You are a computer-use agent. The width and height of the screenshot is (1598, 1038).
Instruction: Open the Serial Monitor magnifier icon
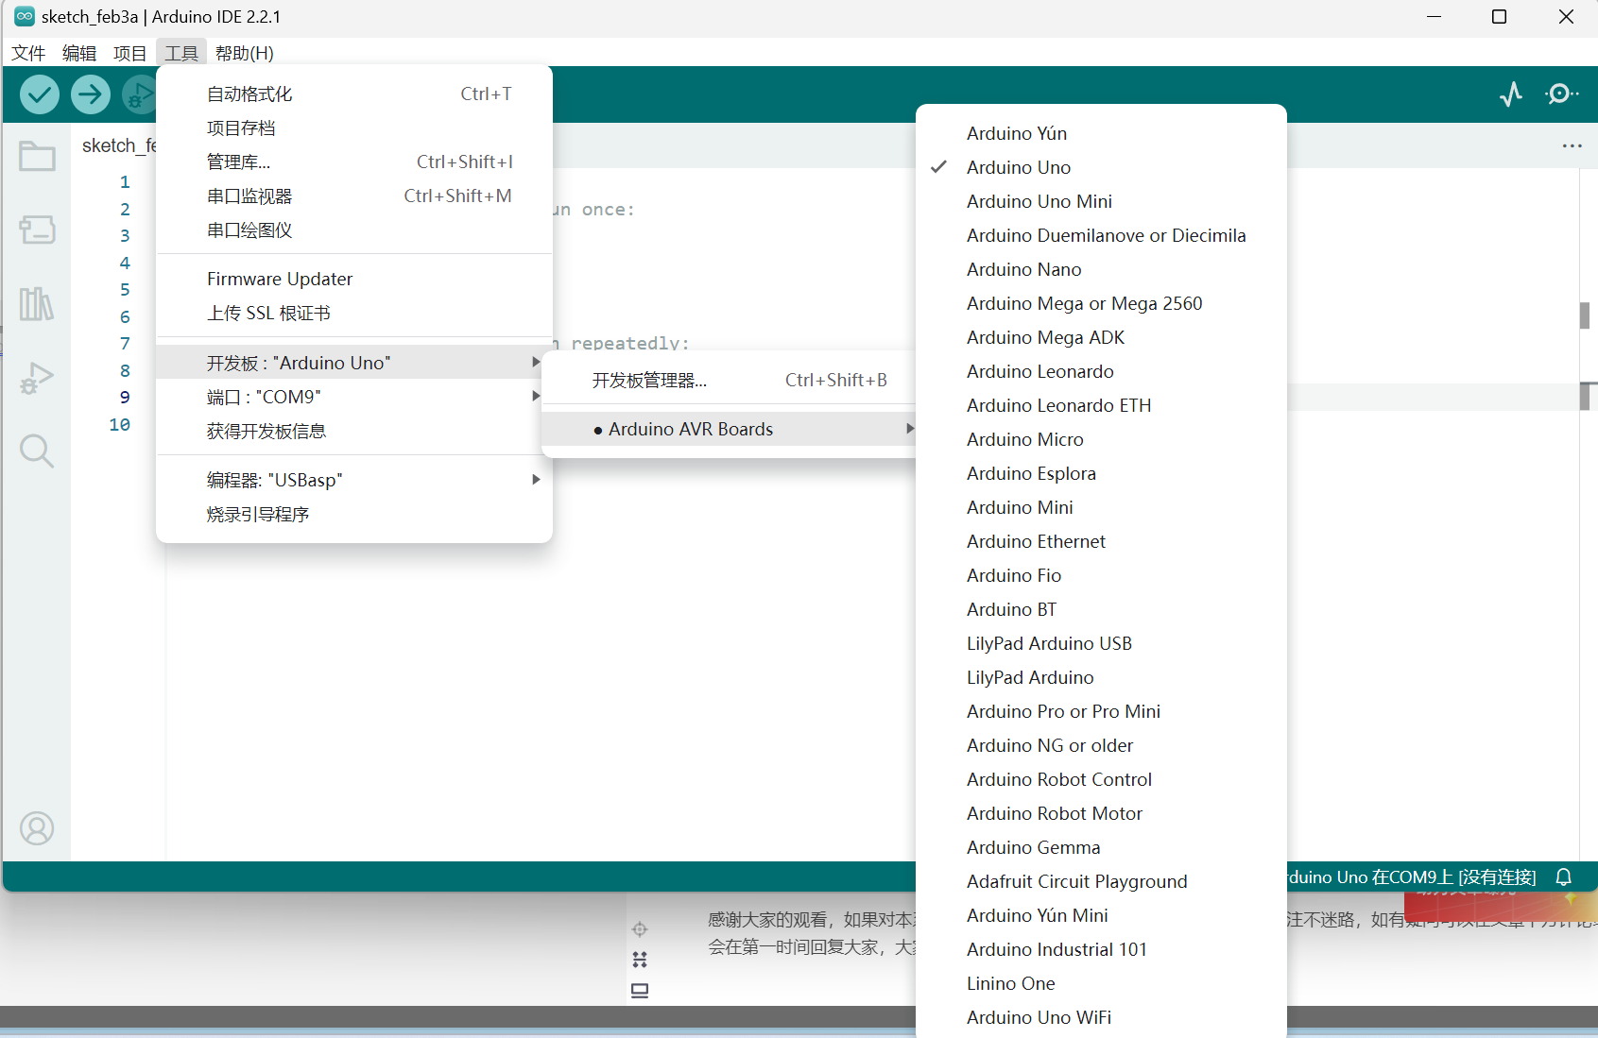pos(1561,94)
